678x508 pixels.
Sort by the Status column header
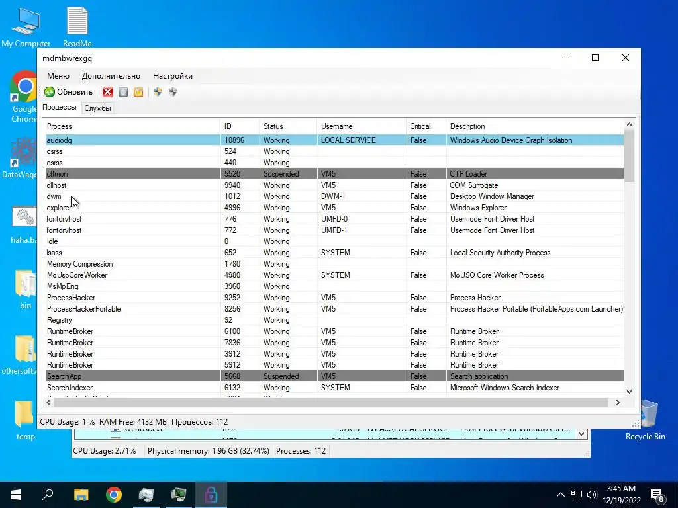288,126
